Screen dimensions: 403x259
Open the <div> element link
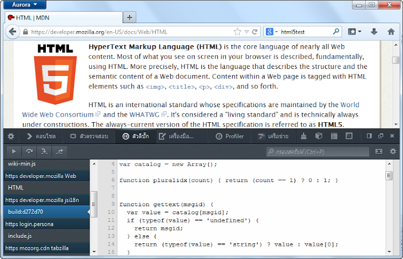223,87
